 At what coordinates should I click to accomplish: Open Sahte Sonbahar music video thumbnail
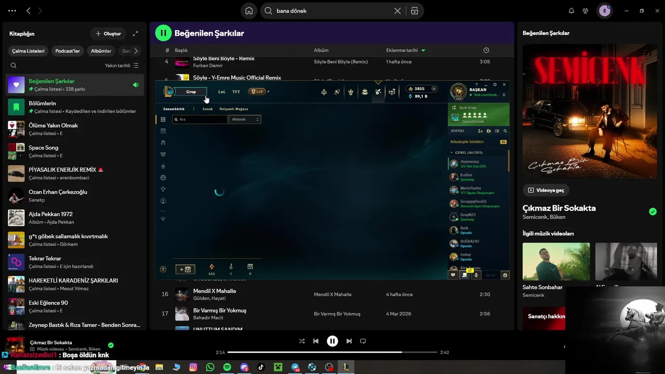pyautogui.click(x=556, y=261)
